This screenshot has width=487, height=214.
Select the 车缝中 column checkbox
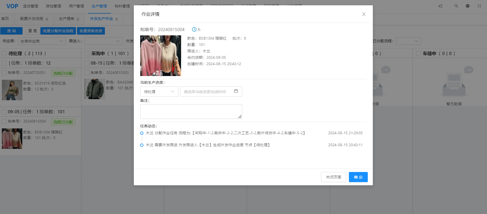[418, 53]
